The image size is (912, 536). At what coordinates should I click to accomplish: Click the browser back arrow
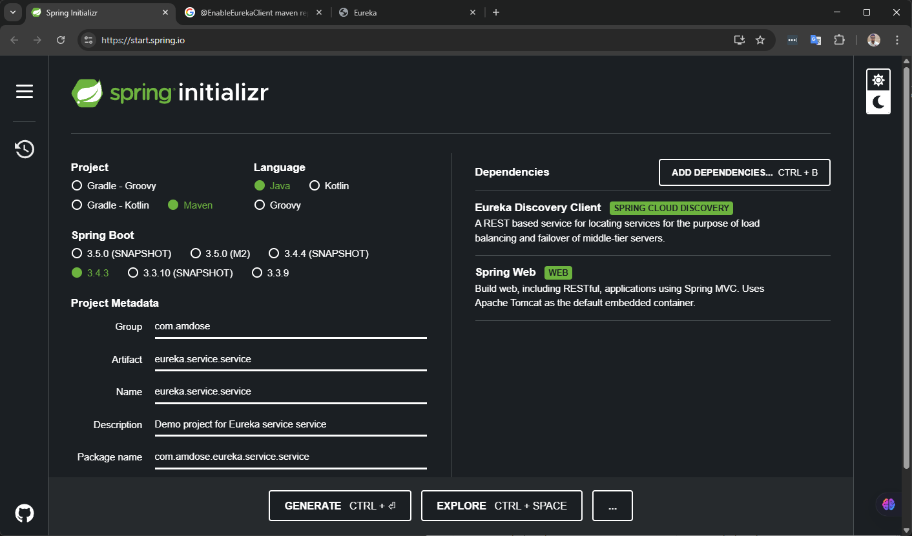coord(14,40)
